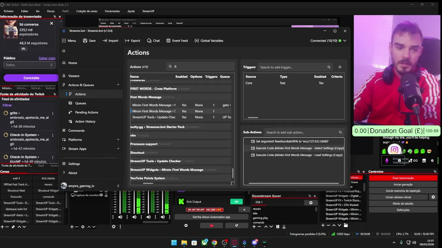Pause the Downstream Keyer with the pause icon
Viewport: 442px width, 248px height.
278,227
